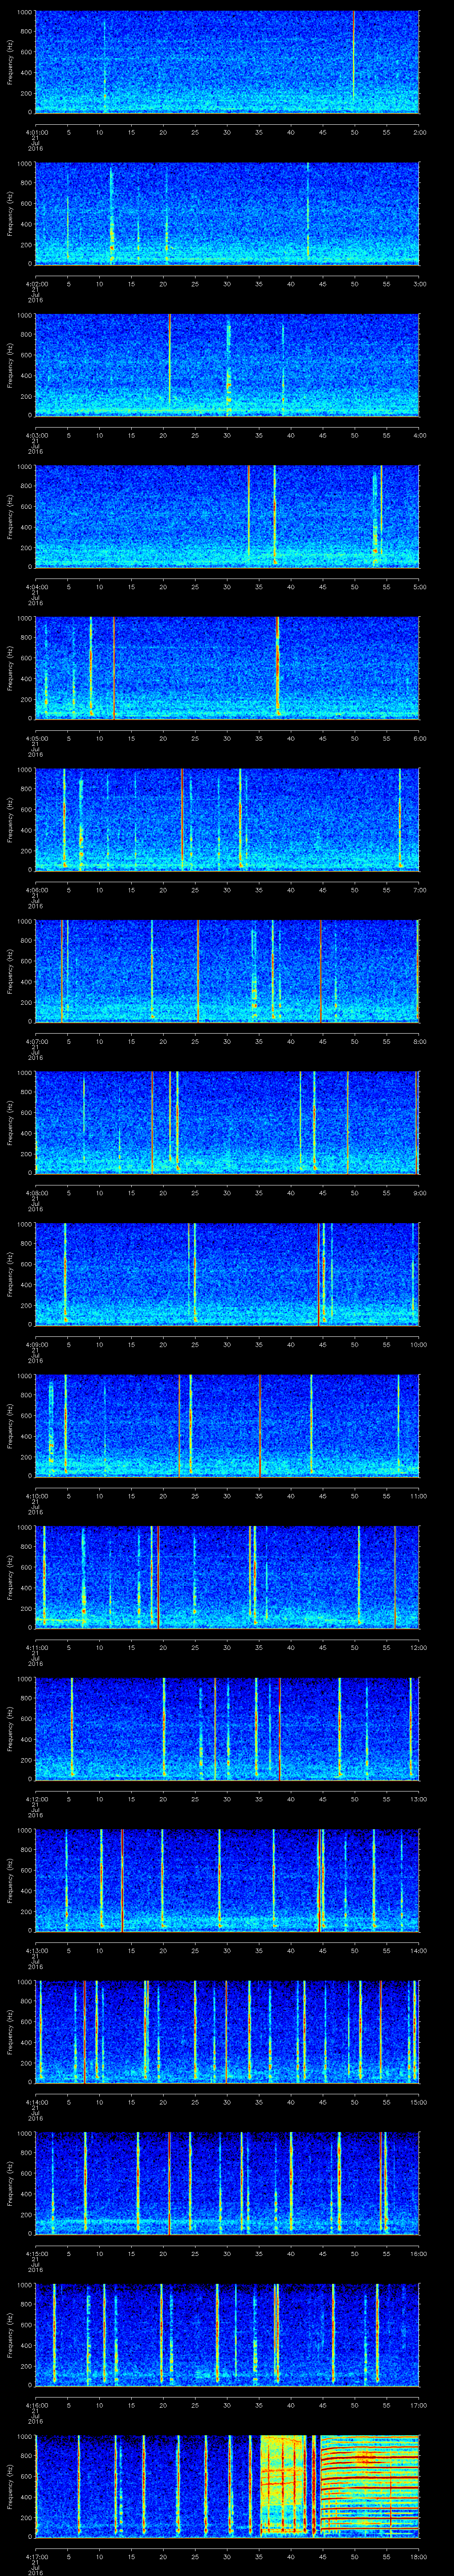Click the 4:12:00 start time label
Screen dimensions: 454x2576
(x=37, y=1798)
